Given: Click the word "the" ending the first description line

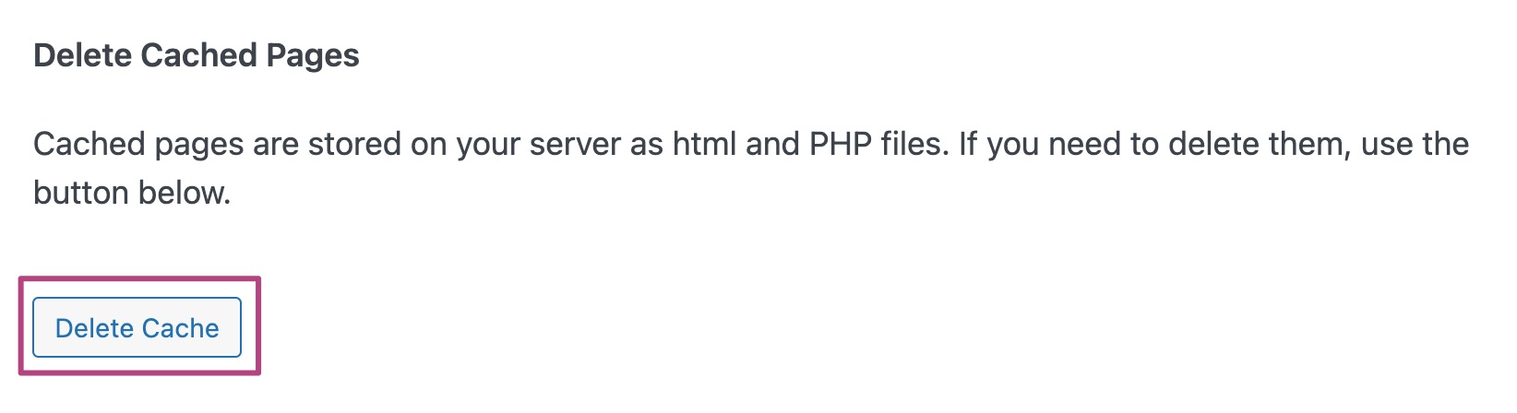Looking at the screenshot, I should (1444, 145).
